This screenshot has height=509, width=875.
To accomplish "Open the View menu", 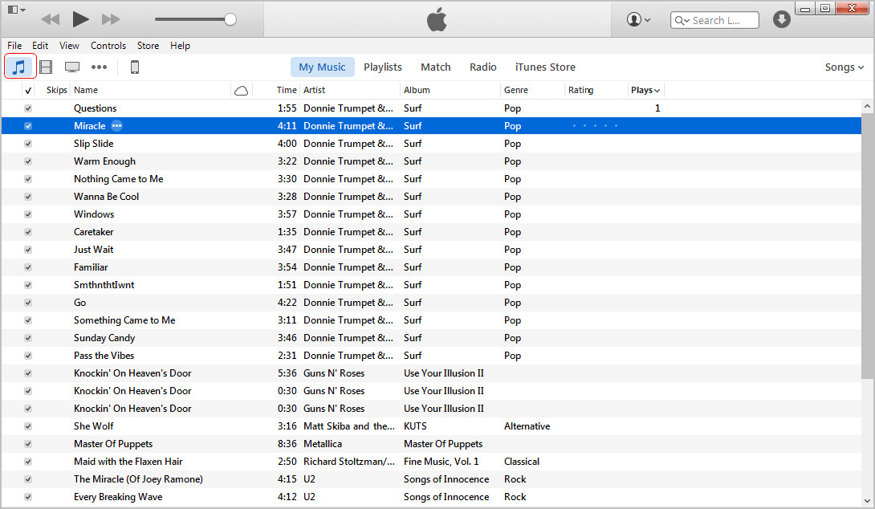I will pyautogui.click(x=69, y=46).
